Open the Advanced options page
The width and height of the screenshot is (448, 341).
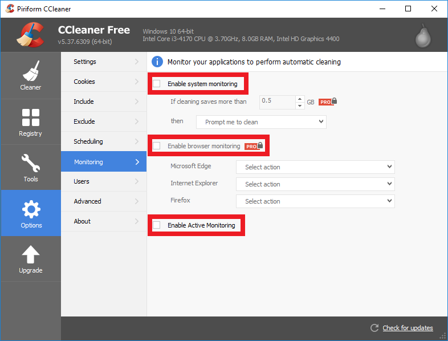(x=103, y=201)
